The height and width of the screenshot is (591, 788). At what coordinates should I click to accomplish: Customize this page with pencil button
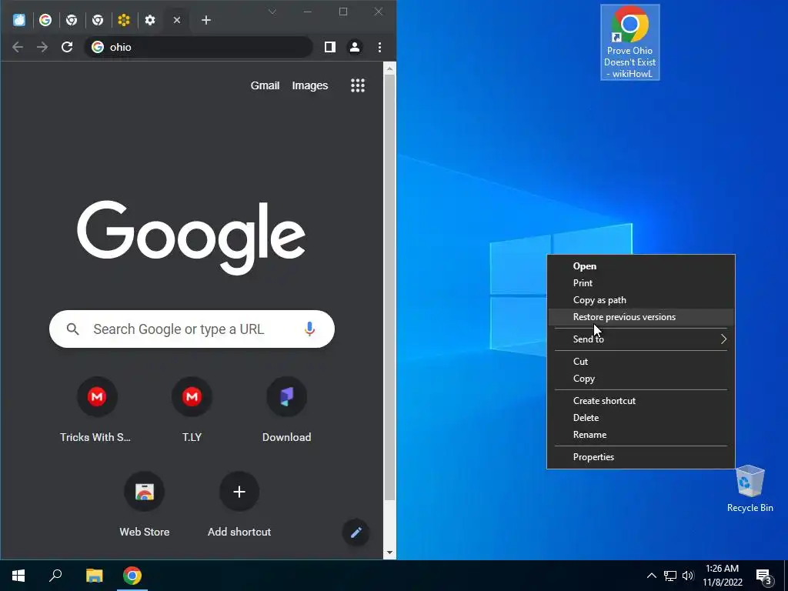(x=356, y=533)
